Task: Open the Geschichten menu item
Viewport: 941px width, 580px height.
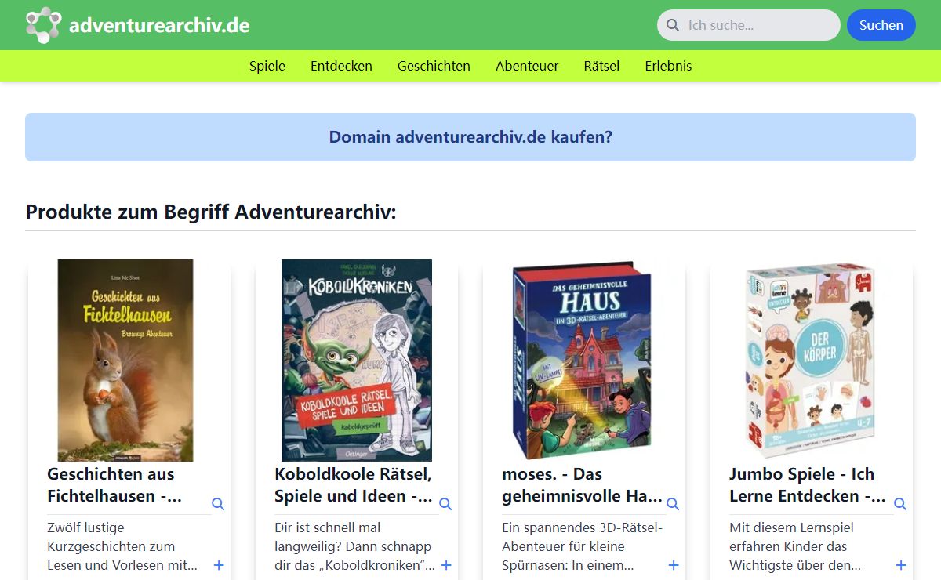Action: [x=434, y=66]
